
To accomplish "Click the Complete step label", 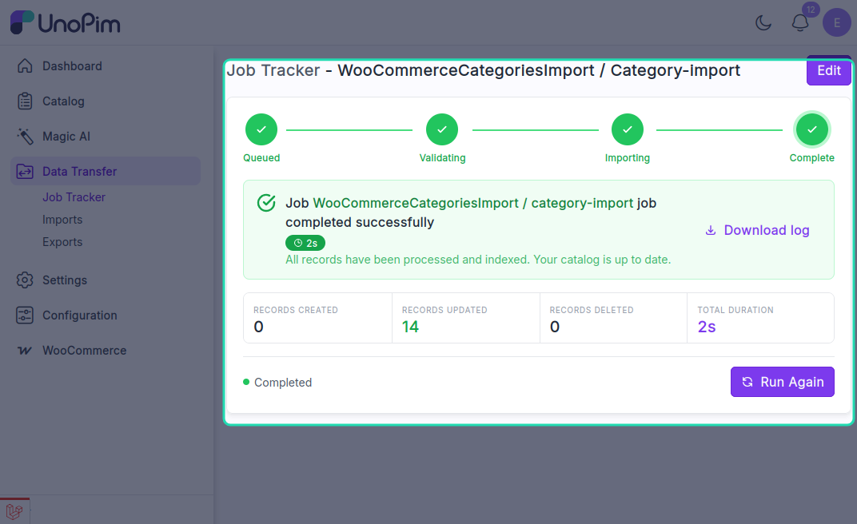I will [811, 157].
